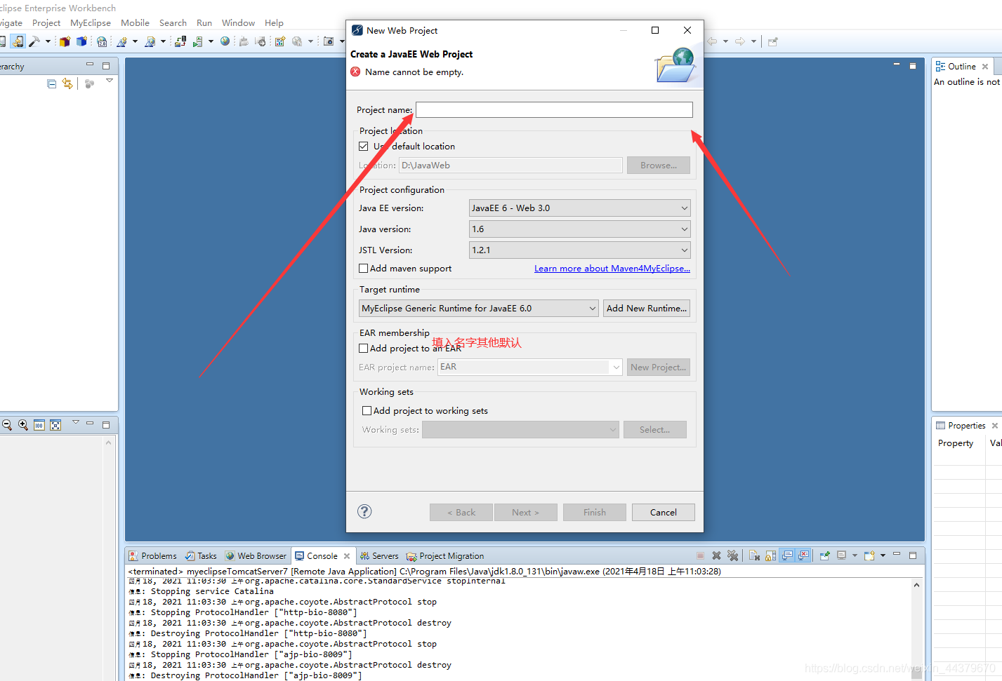Click the run server icon

pos(198,41)
